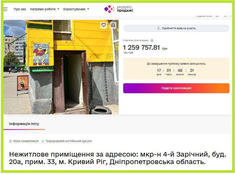Open the yellow building lot photo
The image size is (235, 174).
[61, 67]
